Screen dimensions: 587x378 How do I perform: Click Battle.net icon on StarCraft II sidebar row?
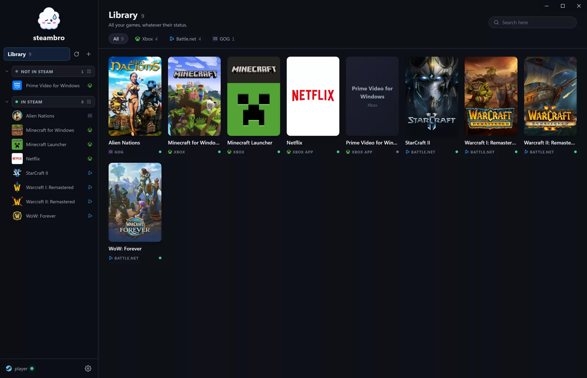(90, 173)
